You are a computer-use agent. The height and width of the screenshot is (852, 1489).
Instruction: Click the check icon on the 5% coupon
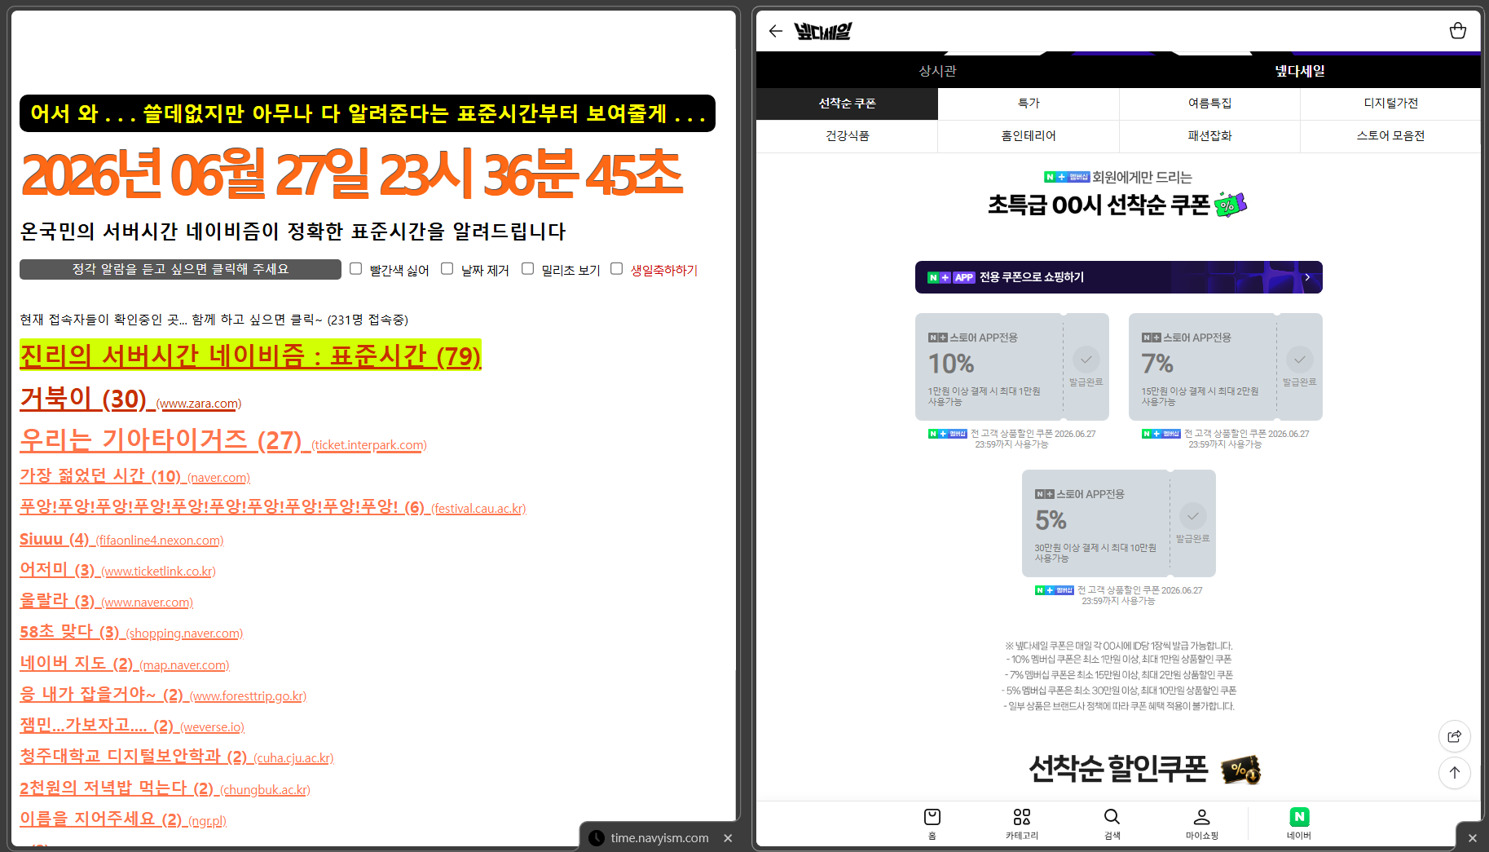[1192, 516]
